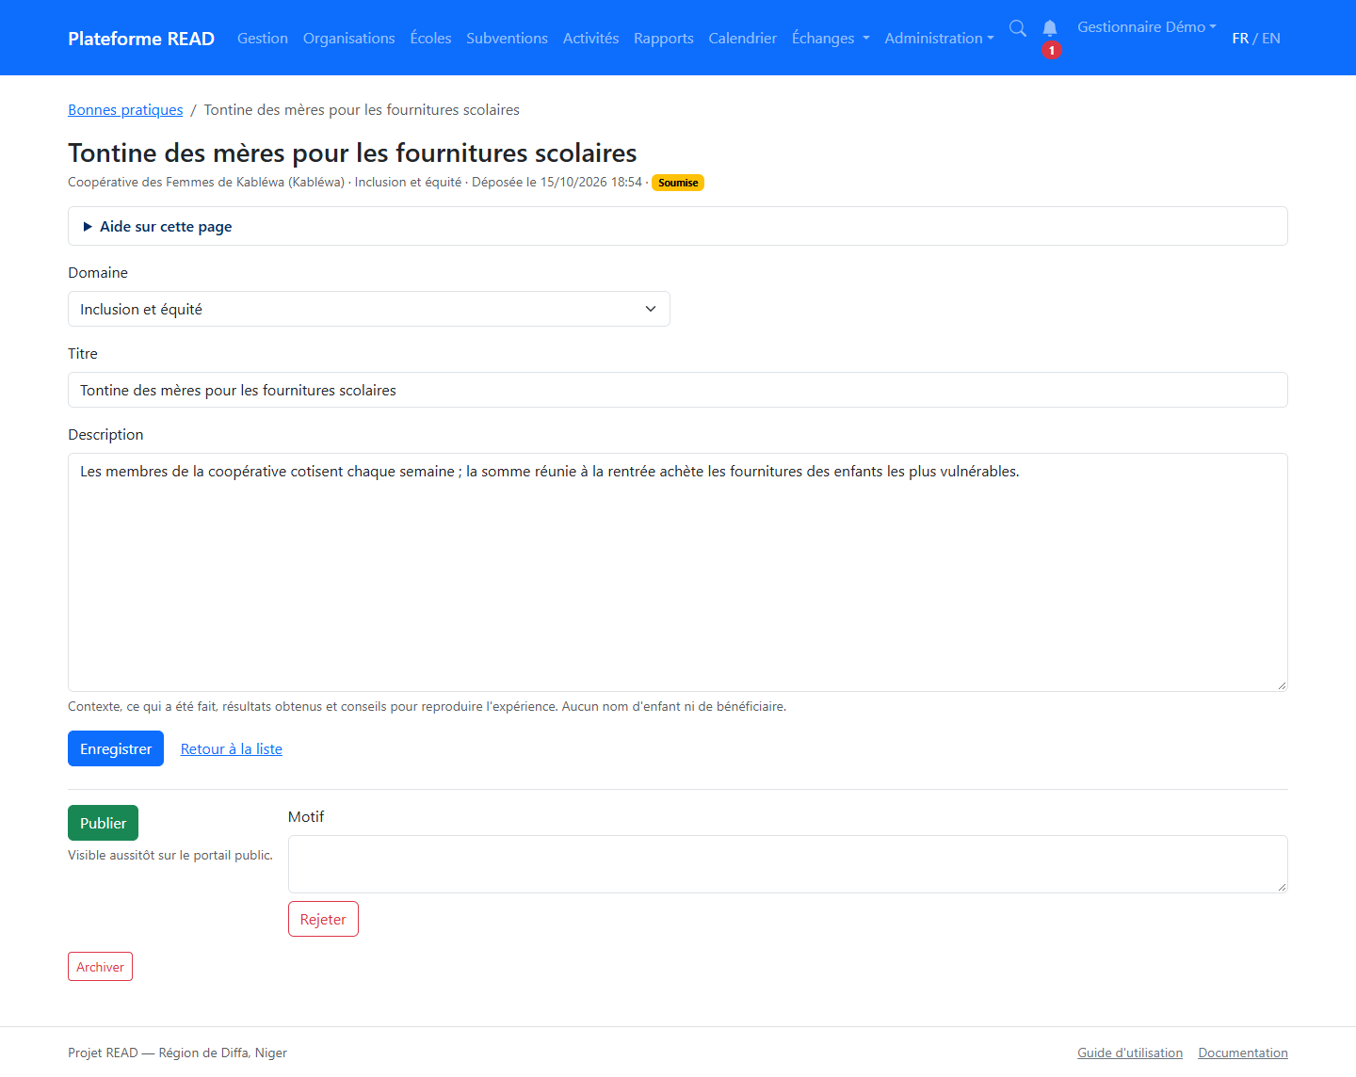Open the Documentation footer link
This screenshot has height=1077, width=1356.
click(1243, 1053)
